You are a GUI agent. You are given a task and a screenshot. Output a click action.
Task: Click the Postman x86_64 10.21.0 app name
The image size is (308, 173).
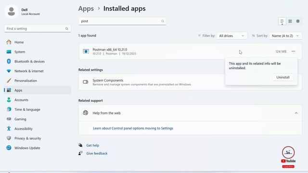(110, 49)
